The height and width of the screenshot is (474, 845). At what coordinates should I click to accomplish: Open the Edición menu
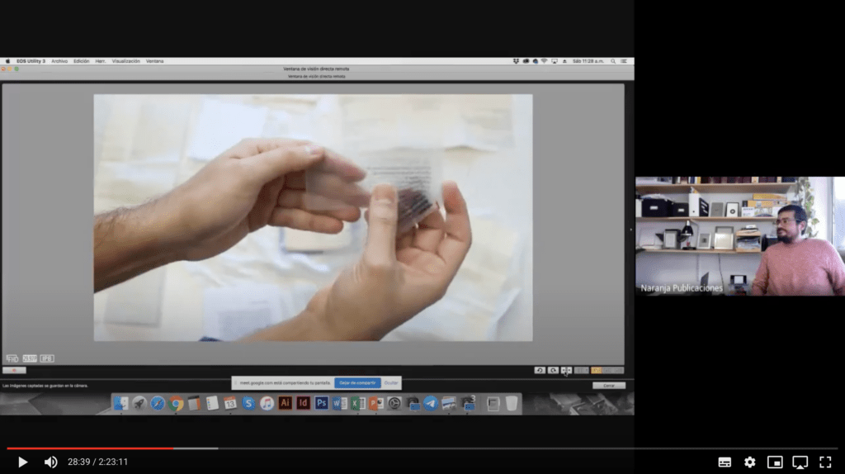point(82,61)
